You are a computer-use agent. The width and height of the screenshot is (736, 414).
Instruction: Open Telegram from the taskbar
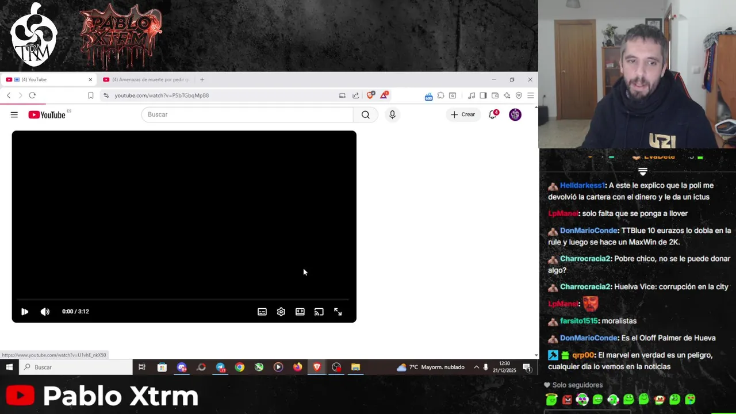pos(220,367)
